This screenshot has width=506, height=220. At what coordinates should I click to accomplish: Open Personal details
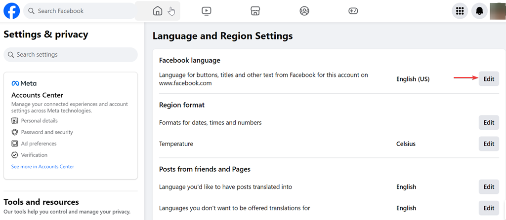(x=40, y=121)
